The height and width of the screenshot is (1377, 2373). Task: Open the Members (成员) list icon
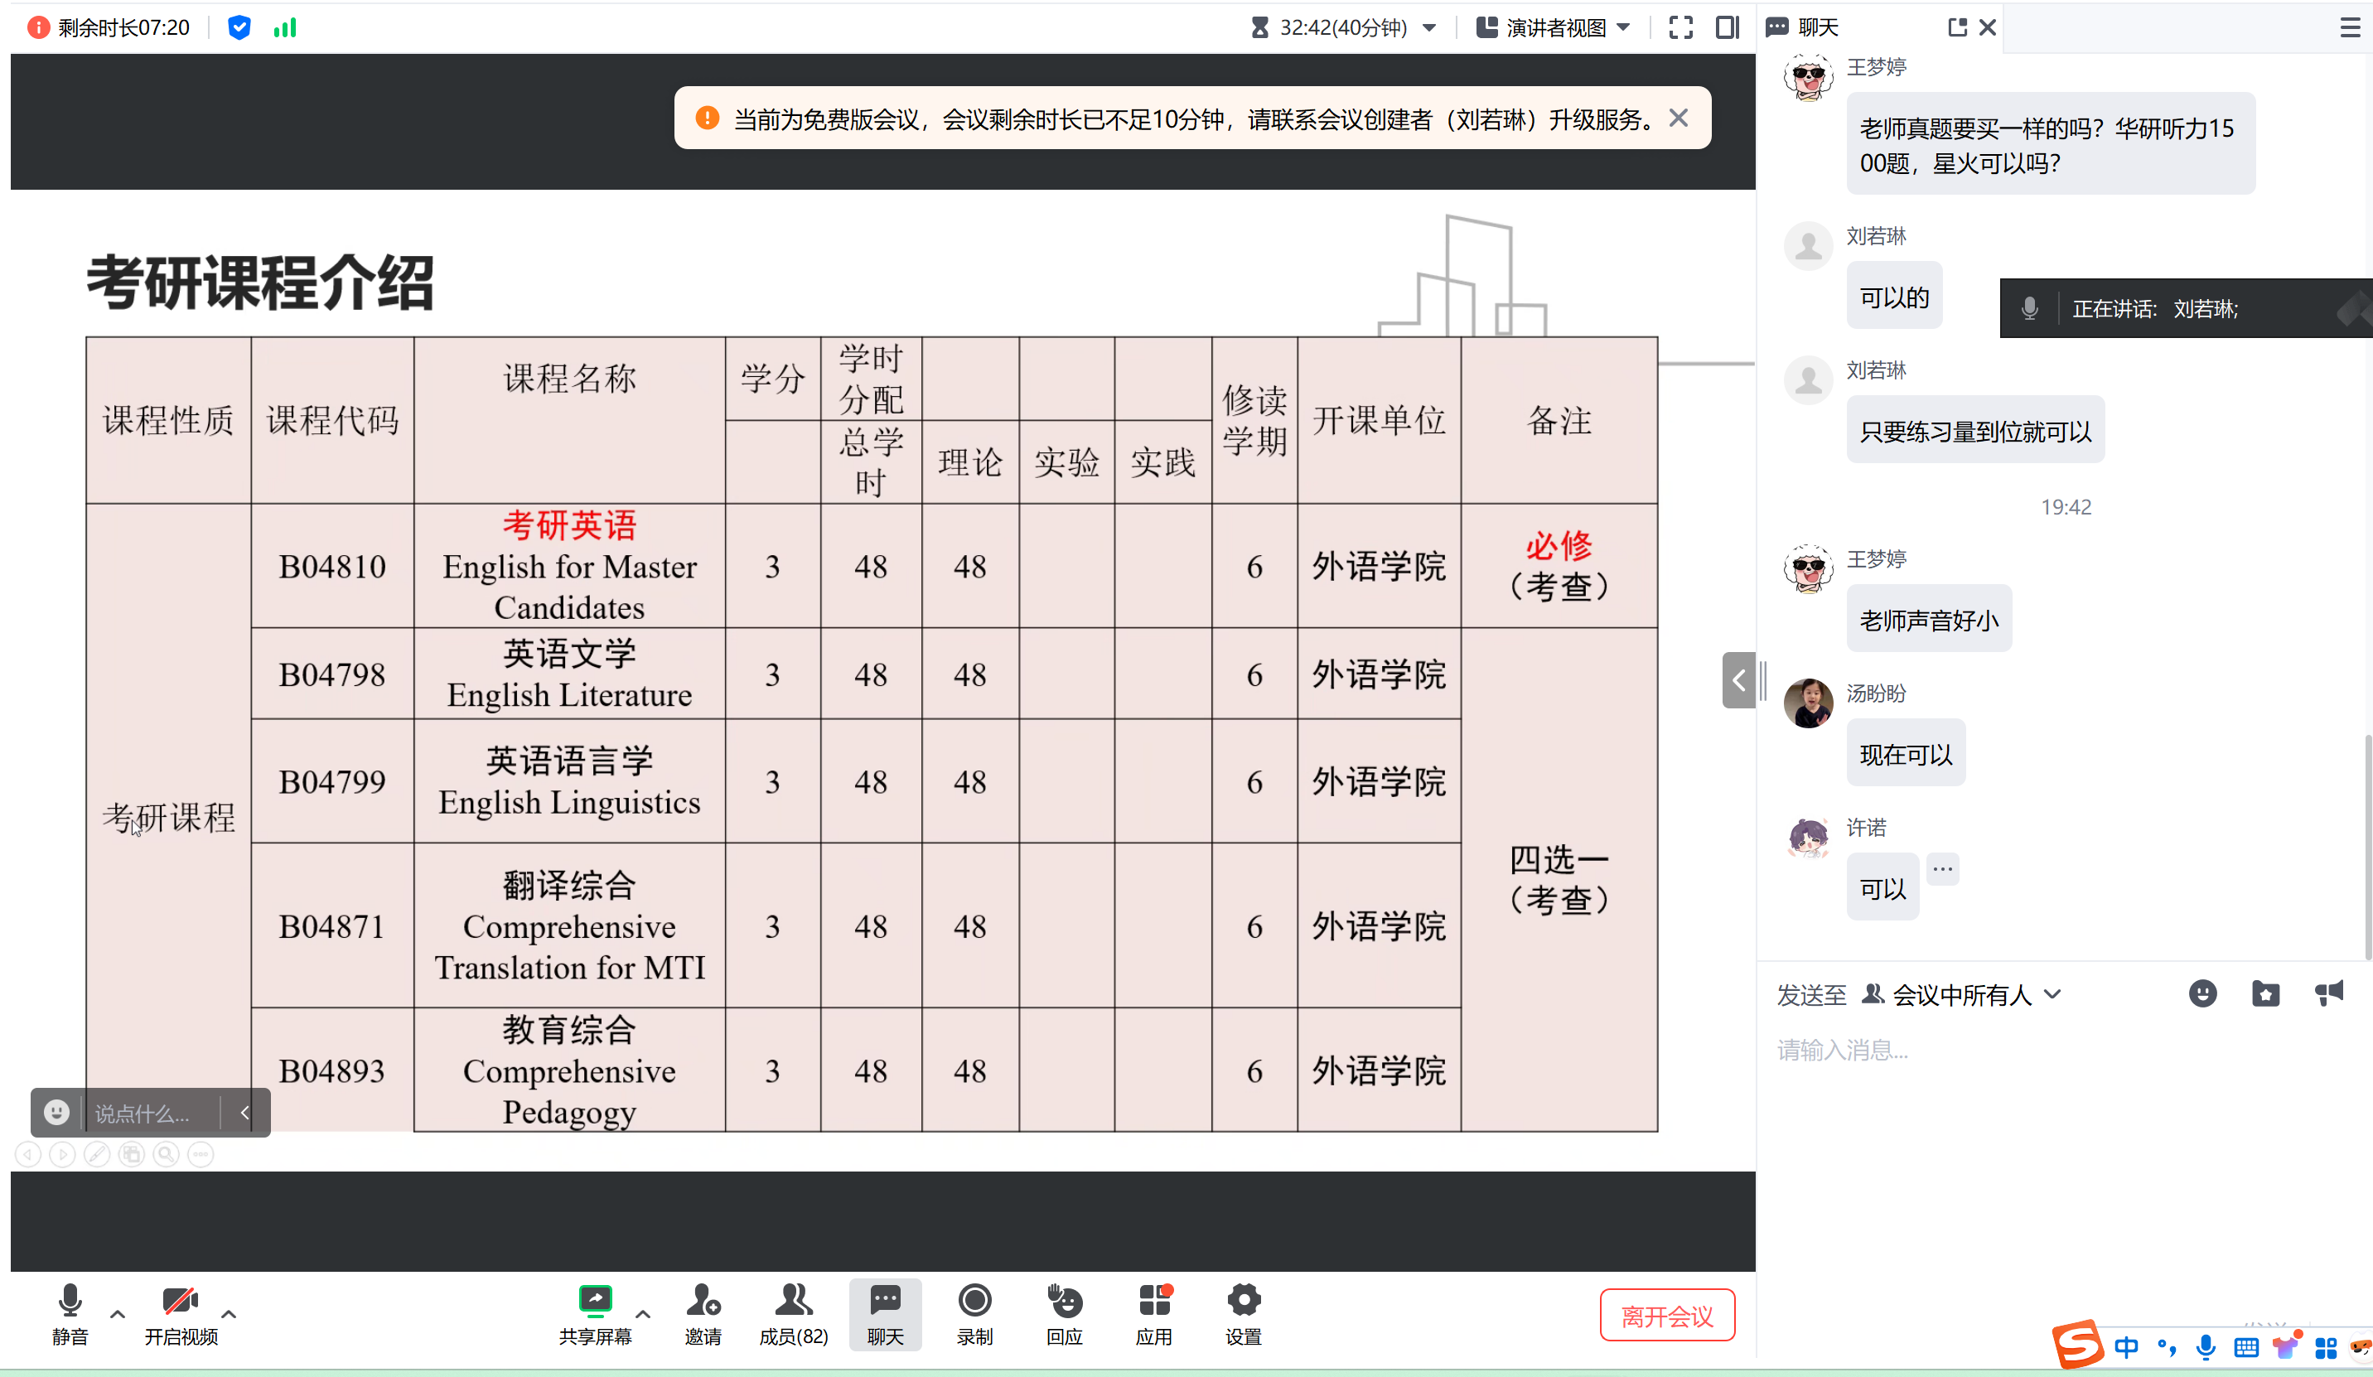[x=793, y=1302]
